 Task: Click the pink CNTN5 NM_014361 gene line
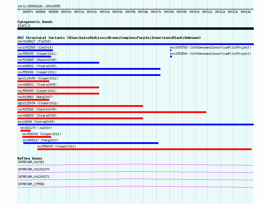coord(135,165)
